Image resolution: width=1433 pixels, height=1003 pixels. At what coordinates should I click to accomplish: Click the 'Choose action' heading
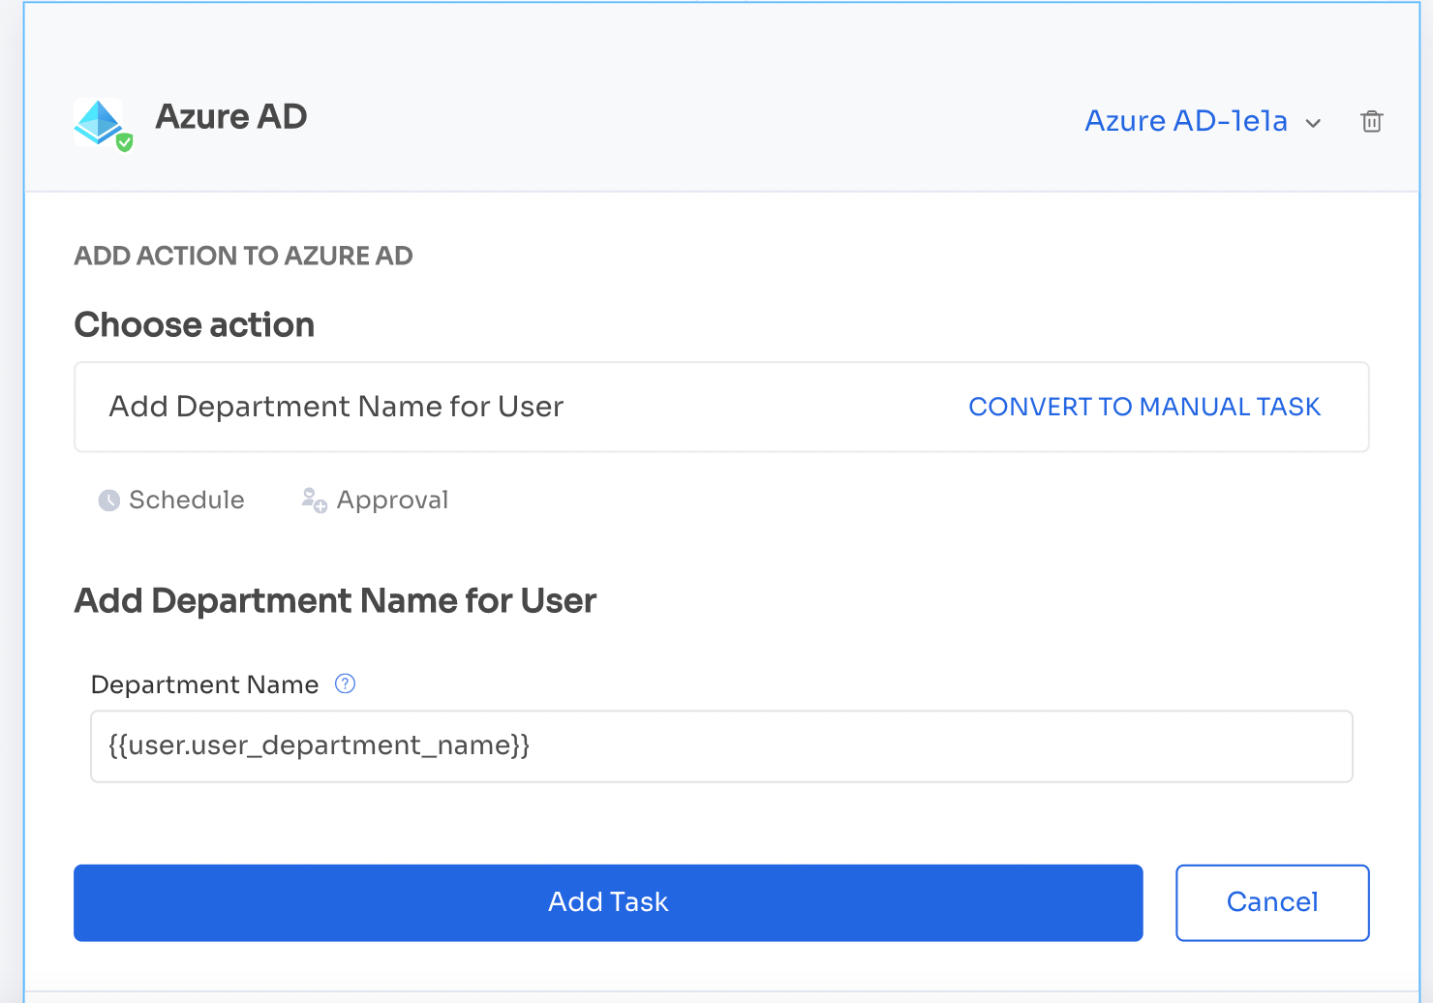click(195, 324)
